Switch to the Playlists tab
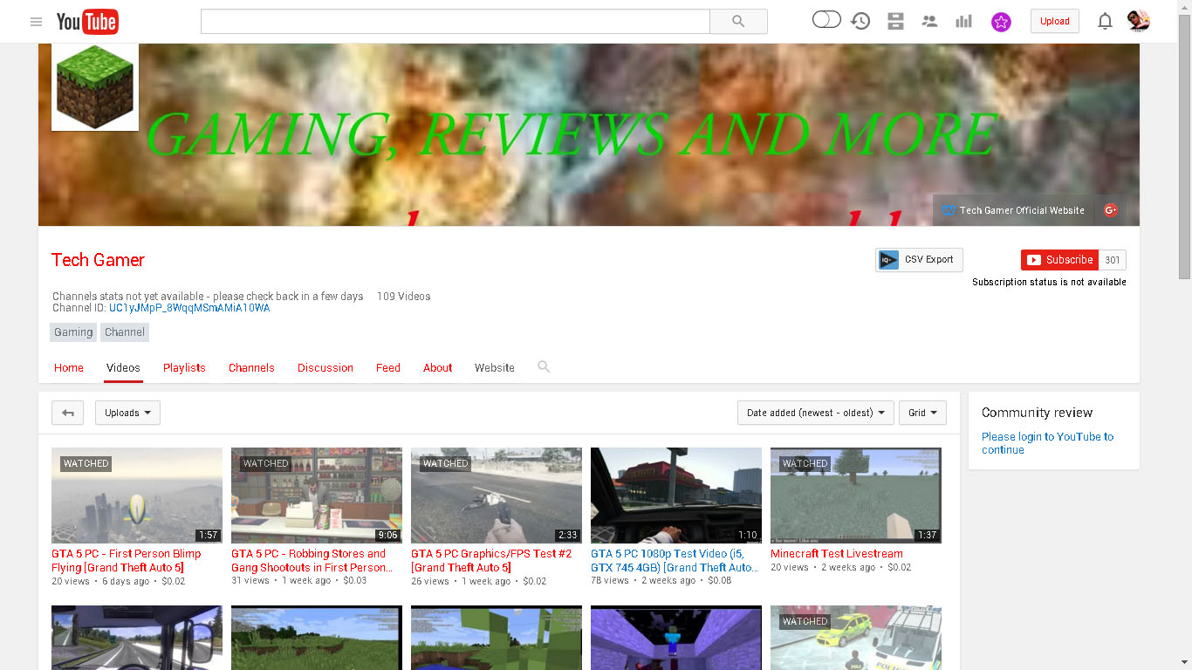1192x670 pixels. pyautogui.click(x=184, y=367)
